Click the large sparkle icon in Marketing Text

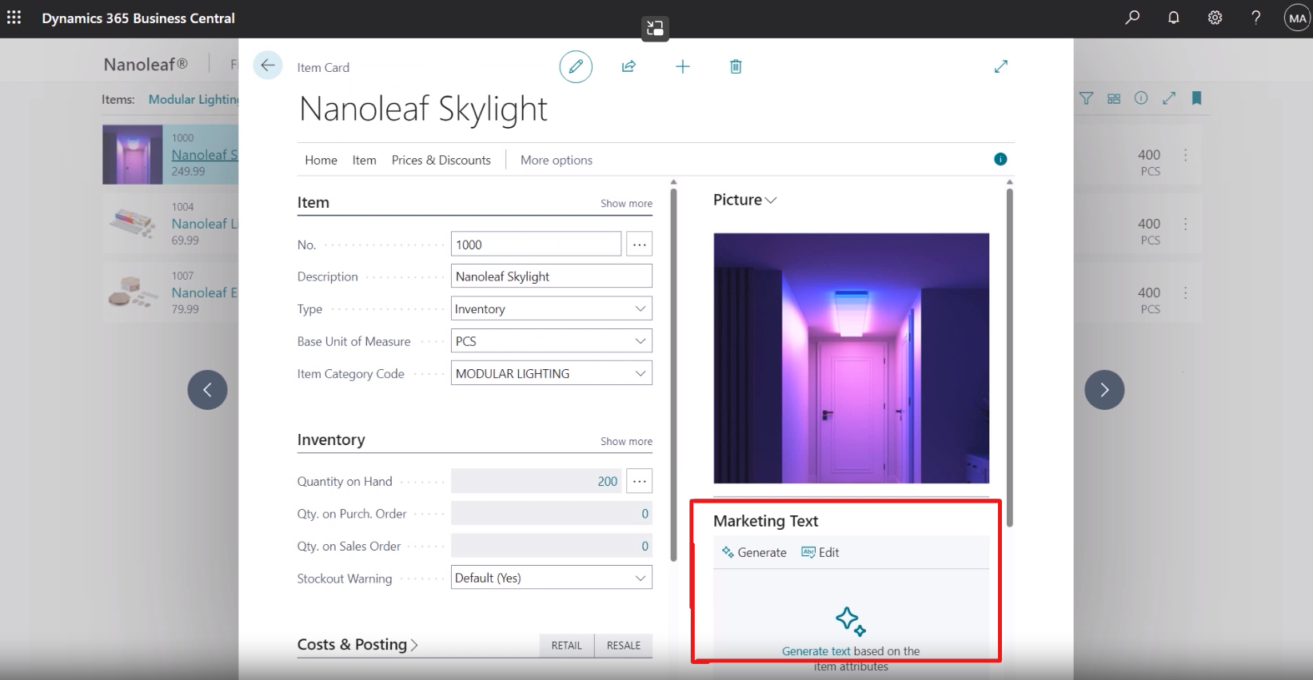pos(851,621)
